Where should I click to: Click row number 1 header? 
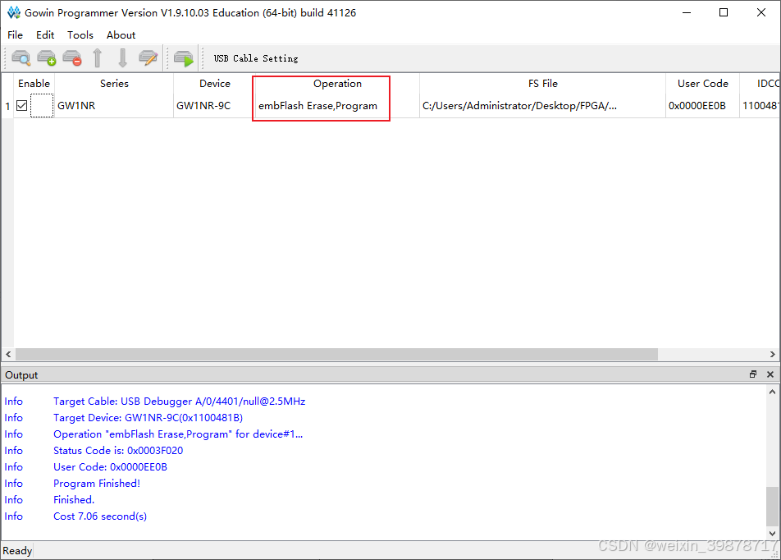[x=7, y=106]
